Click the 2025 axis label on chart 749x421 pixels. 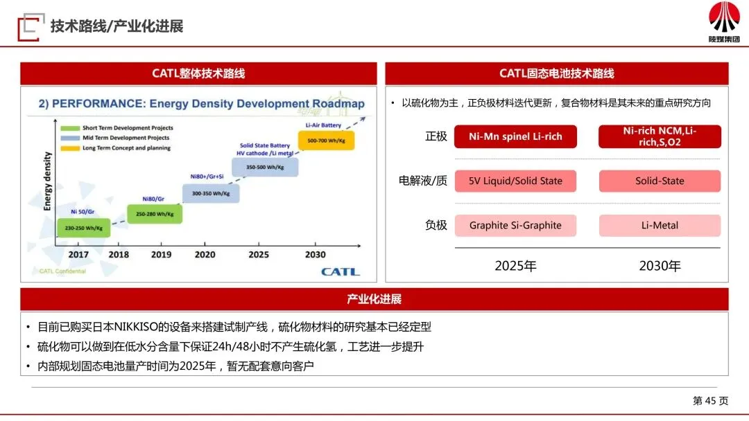click(259, 255)
